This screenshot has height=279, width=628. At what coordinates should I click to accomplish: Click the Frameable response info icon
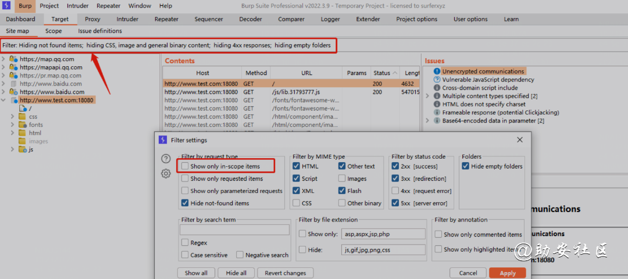click(437, 113)
